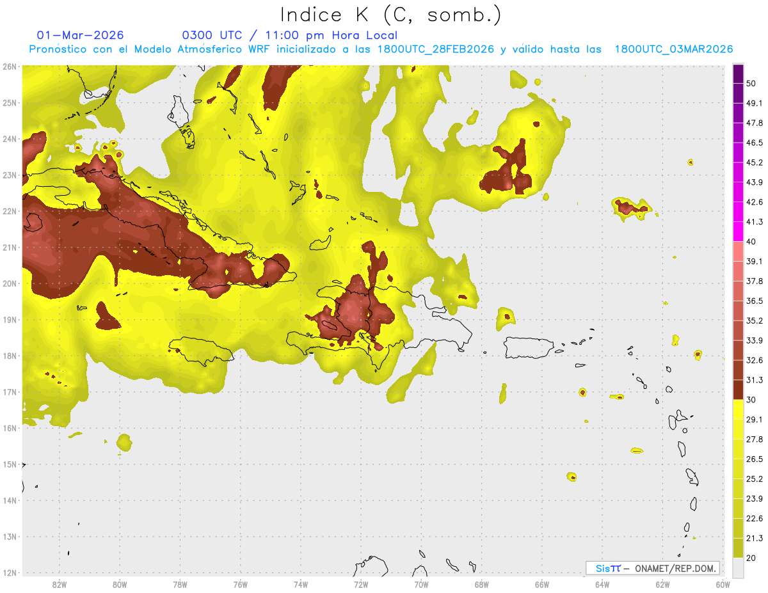Click the 'Pronóstico con el Modelo Atmosférico WRF' line
The height and width of the screenshot is (593, 768).
pos(381,49)
